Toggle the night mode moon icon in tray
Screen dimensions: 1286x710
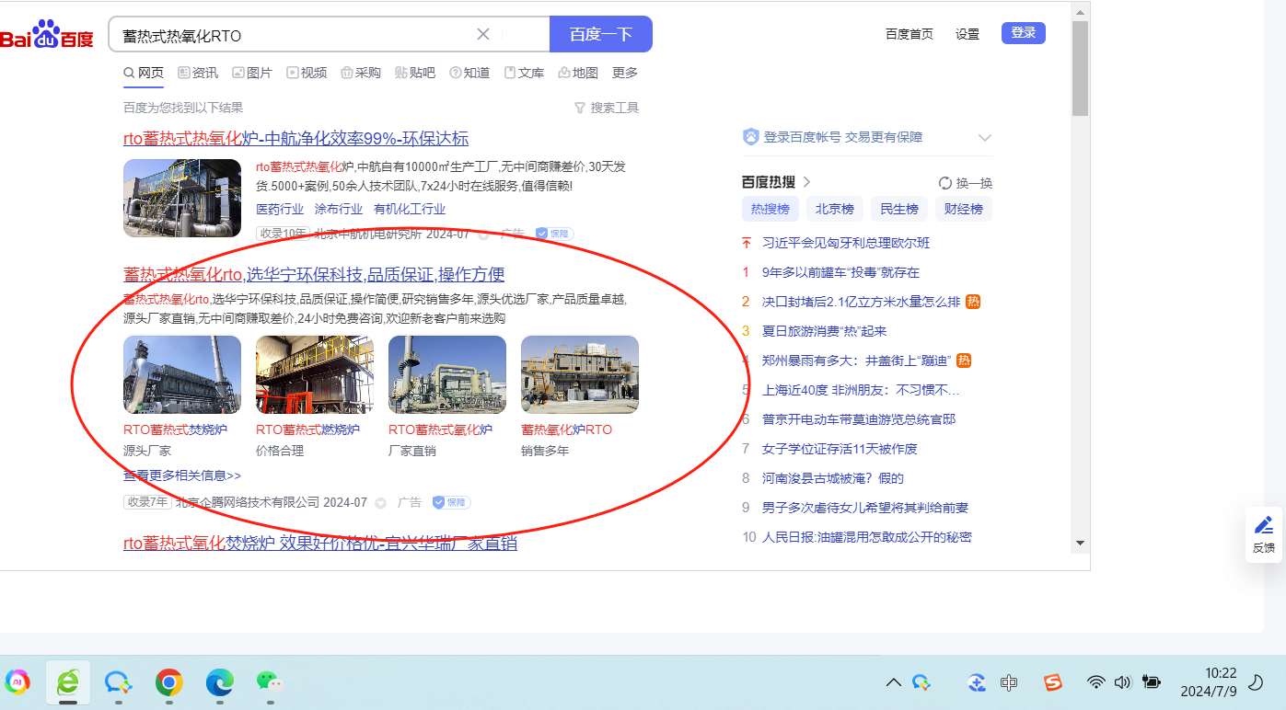(1255, 682)
